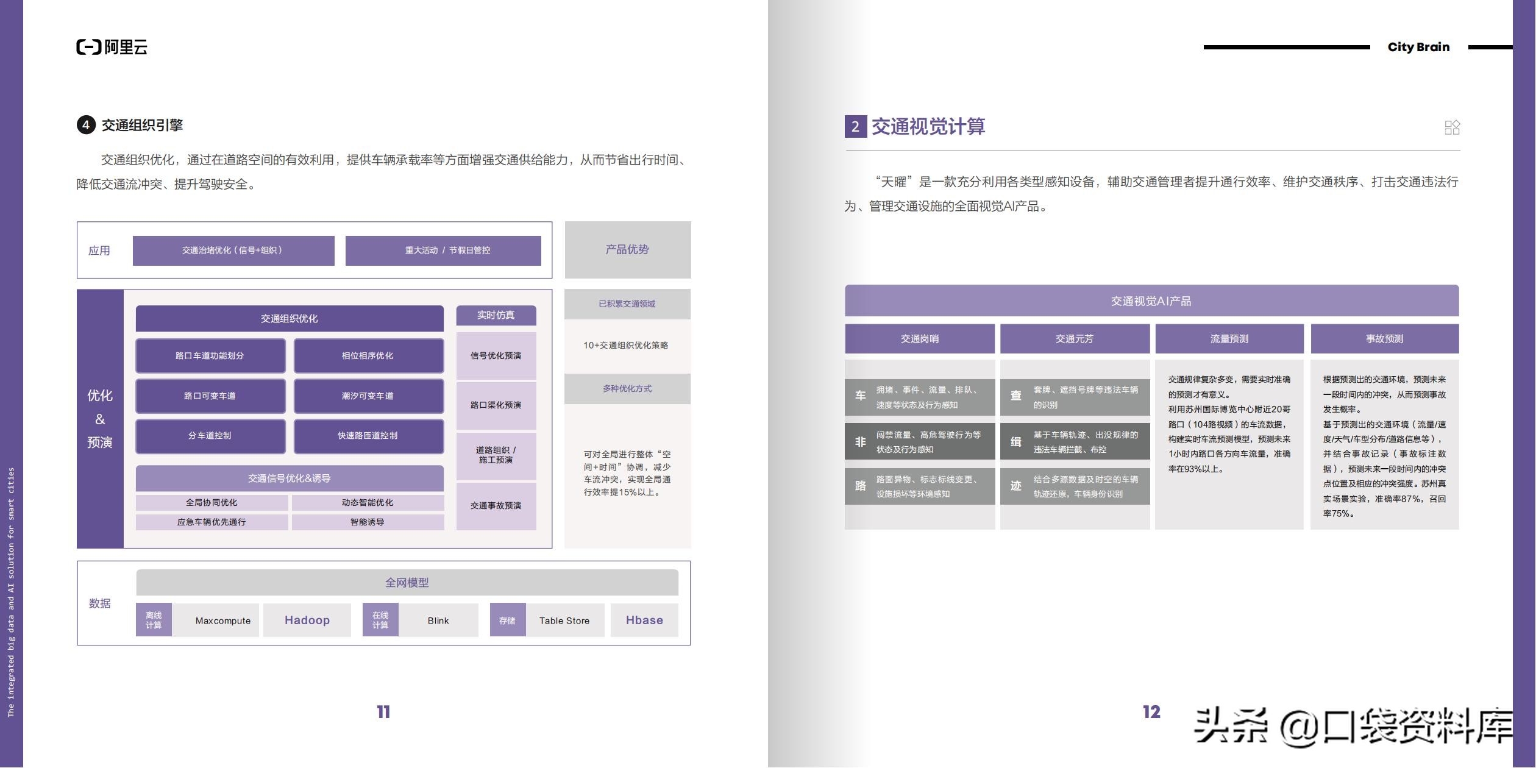Click the 车 category icon tile
The image size is (1536, 768).
(x=860, y=397)
